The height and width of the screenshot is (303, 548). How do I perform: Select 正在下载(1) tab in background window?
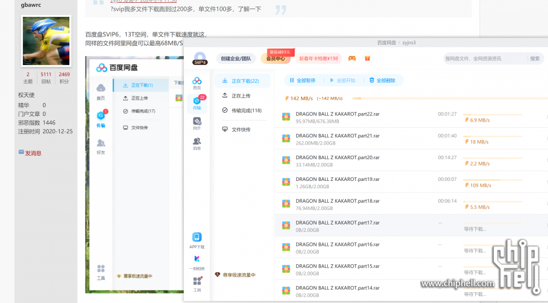click(x=141, y=85)
